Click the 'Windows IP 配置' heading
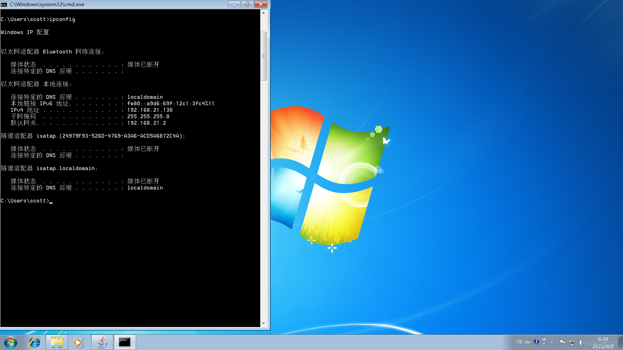The image size is (623, 350). tap(25, 32)
